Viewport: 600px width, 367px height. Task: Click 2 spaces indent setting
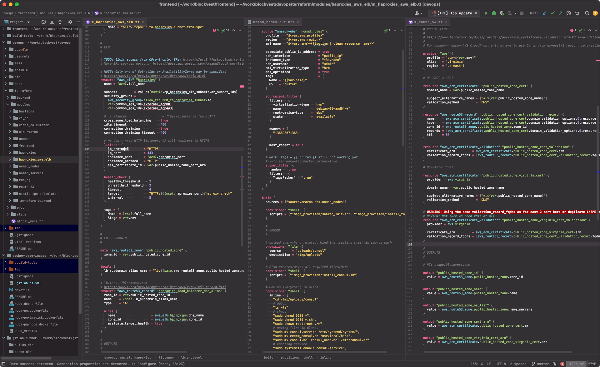coord(518,364)
